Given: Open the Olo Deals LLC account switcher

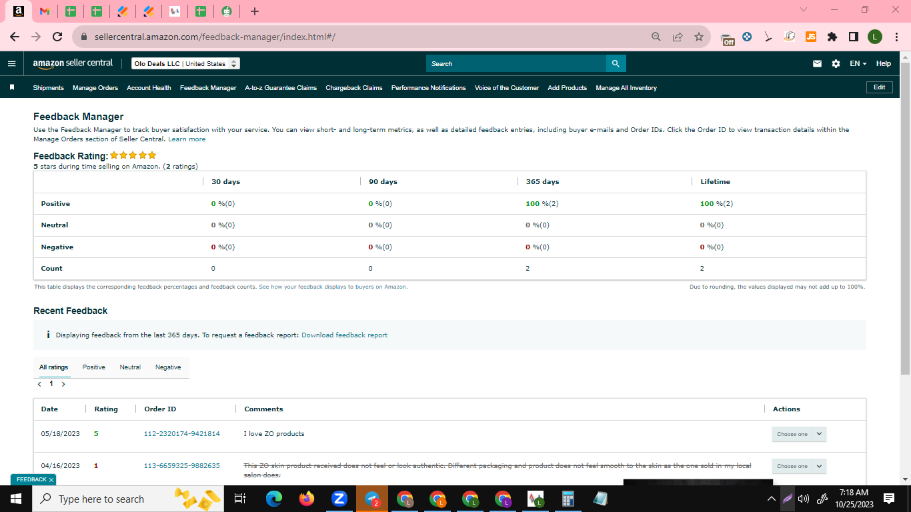Looking at the screenshot, I should click(x=185, y=63).
